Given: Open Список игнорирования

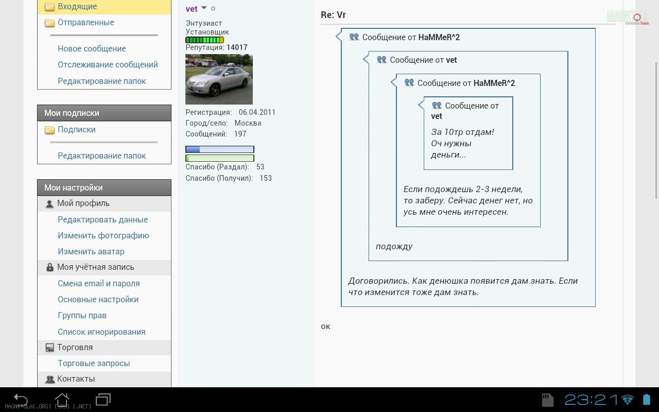Looking at the screenshot, I should tap(101, 332).
